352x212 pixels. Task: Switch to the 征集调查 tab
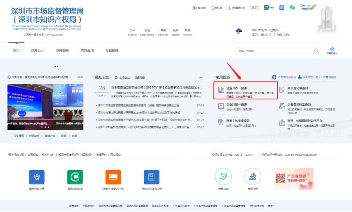tap(139, 78)
